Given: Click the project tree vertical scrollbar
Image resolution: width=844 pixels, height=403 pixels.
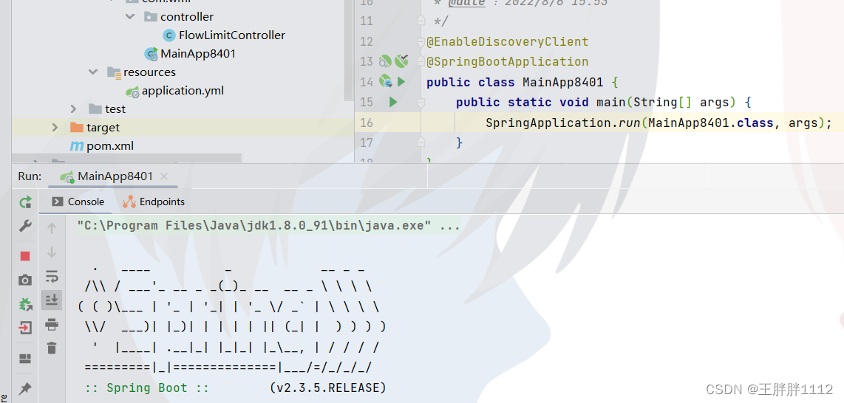Looking at the screenshot, I should 349,49.
